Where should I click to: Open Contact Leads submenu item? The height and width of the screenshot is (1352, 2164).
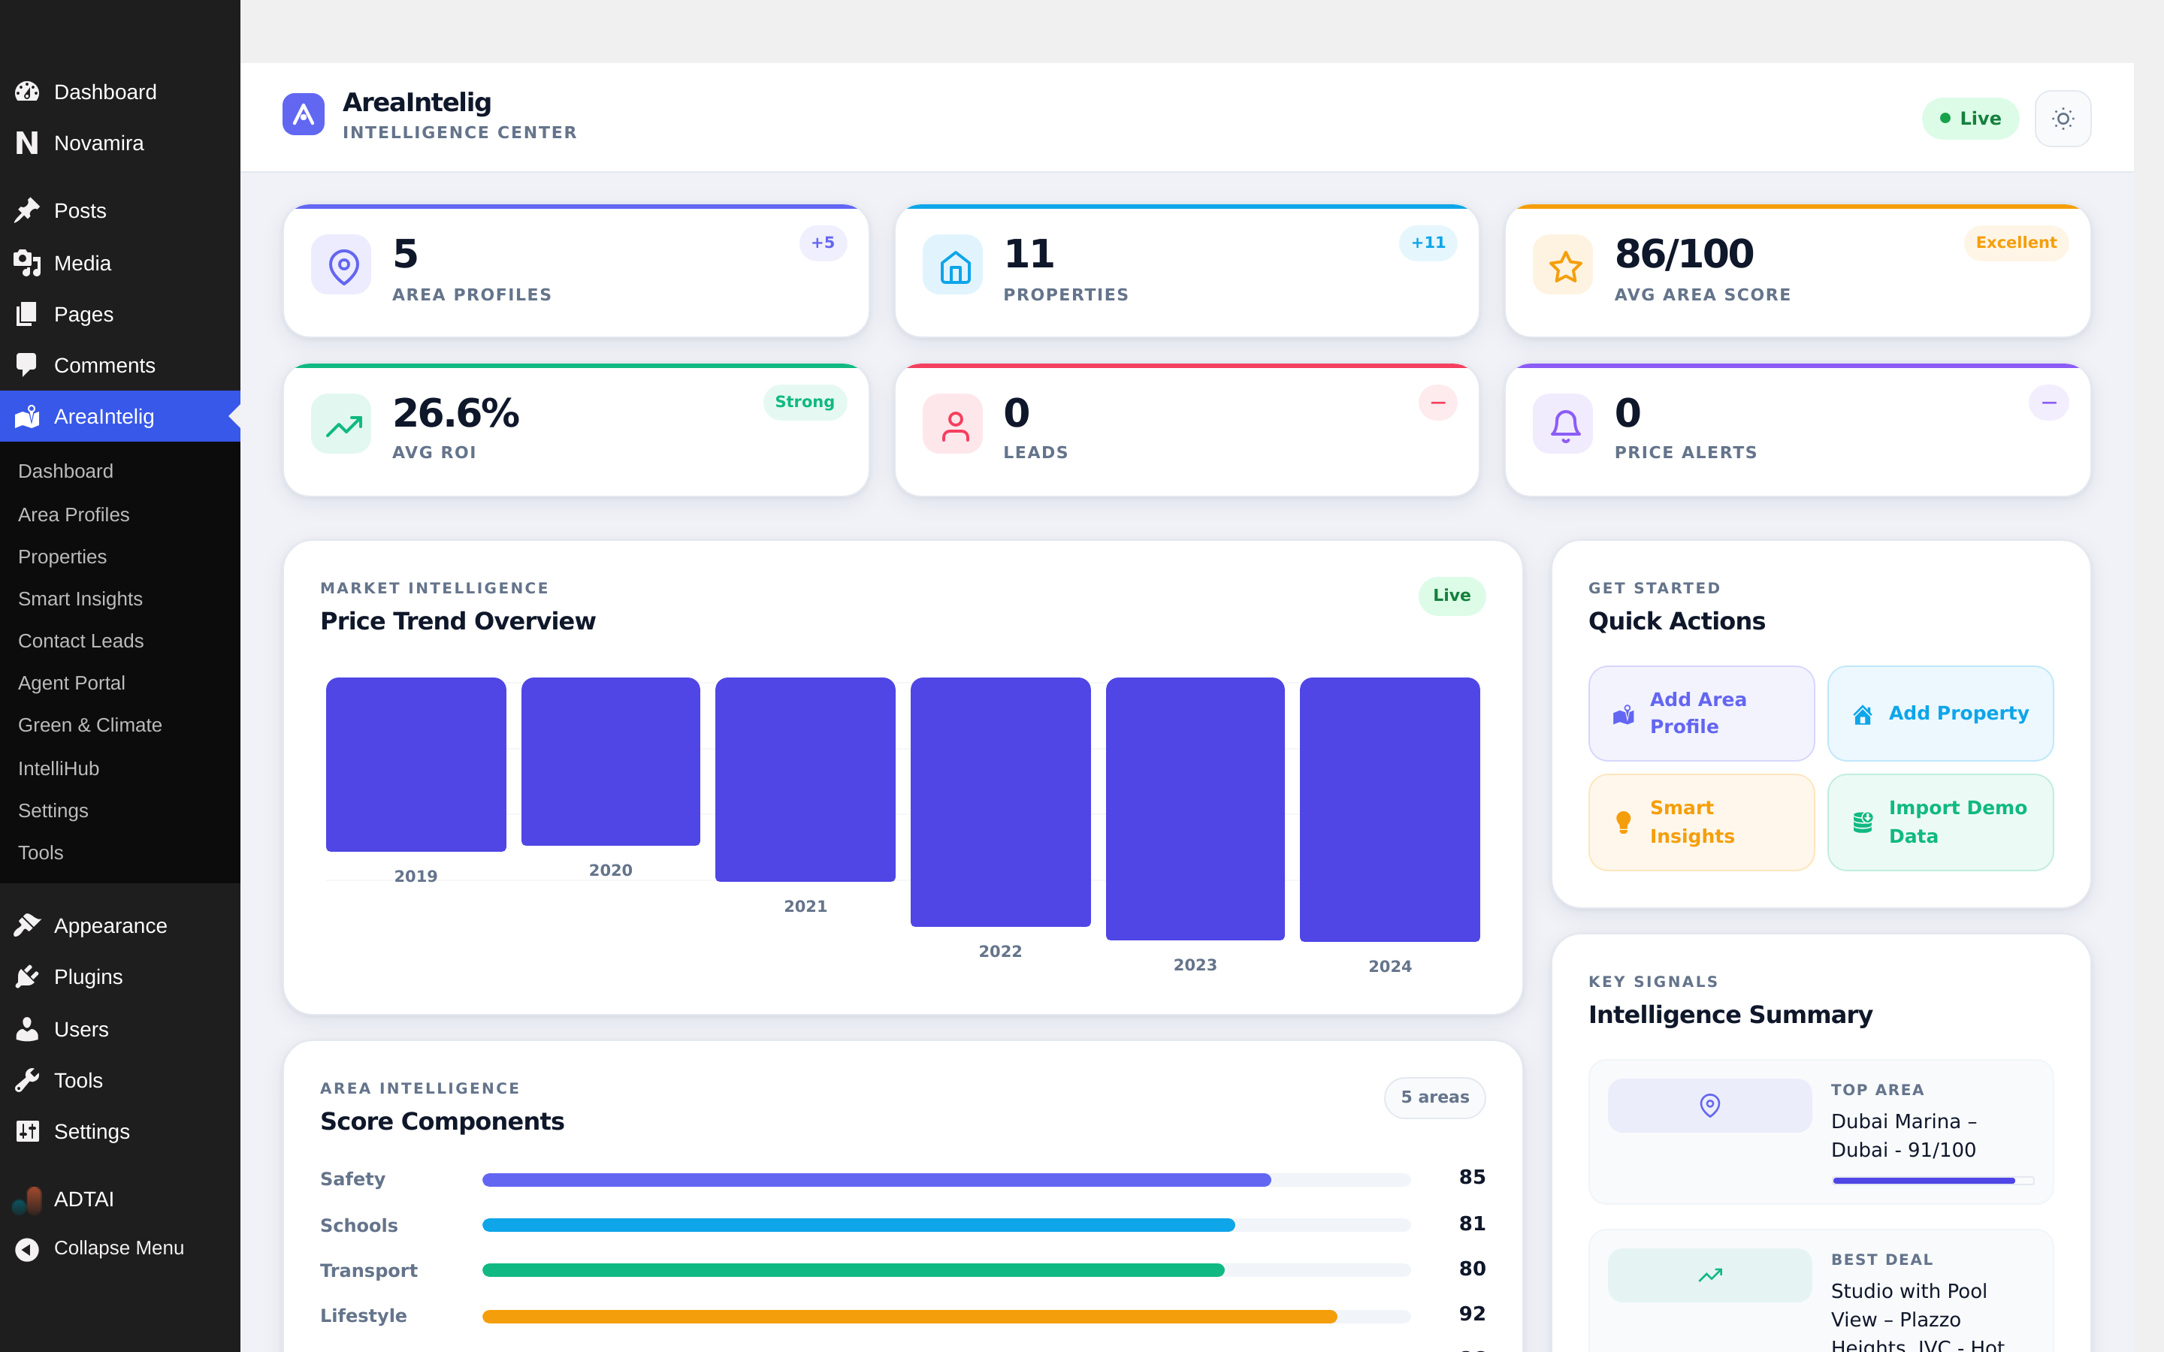(x=80, y=640)
